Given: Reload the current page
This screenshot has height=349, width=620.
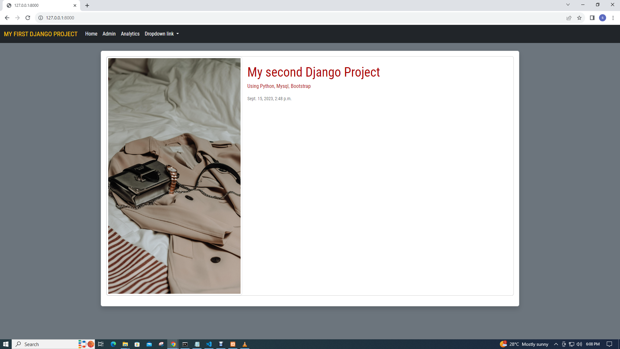Looking at the screenshot, I should click(x=28, y=18).
